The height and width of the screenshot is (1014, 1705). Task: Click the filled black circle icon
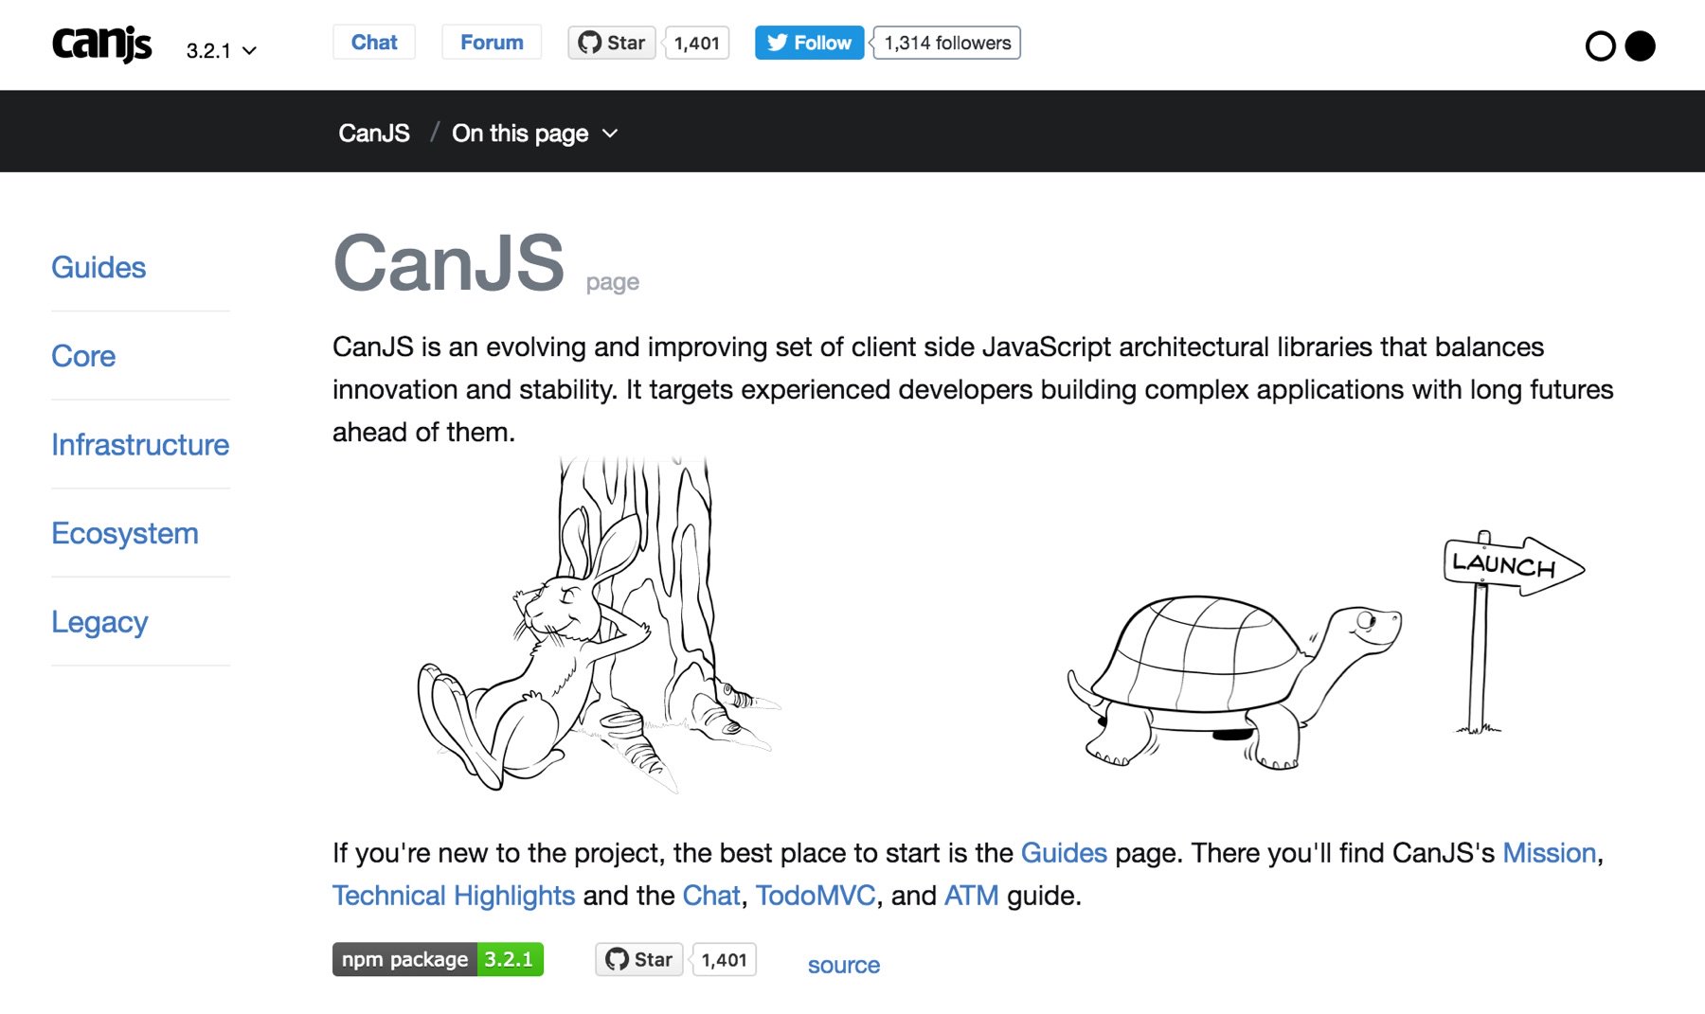[x=1640, y=46]
